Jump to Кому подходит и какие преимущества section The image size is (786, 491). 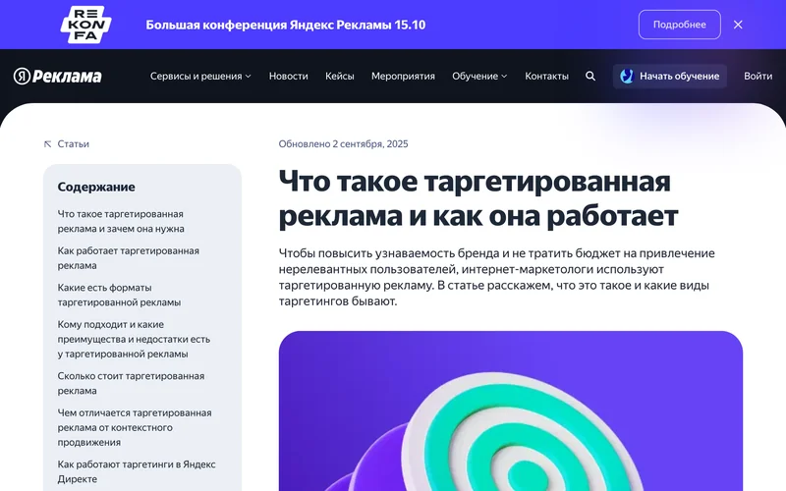click(x=134, y=339)
